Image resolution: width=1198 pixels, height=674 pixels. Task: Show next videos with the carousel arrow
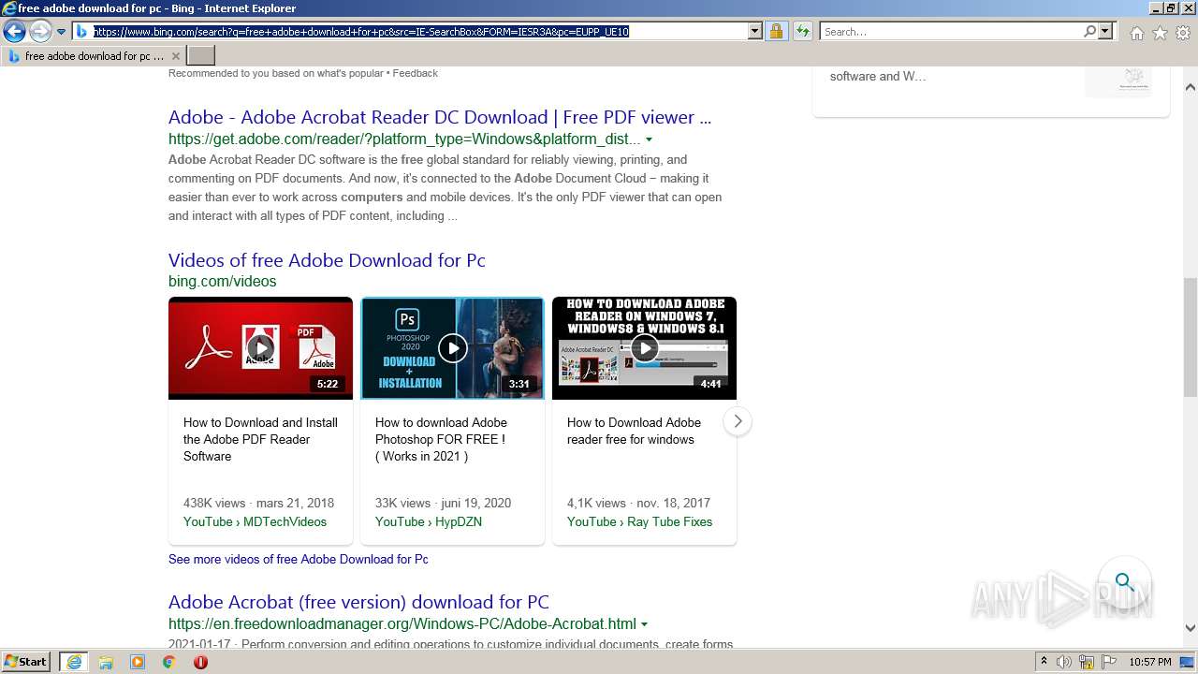(738, 421)
